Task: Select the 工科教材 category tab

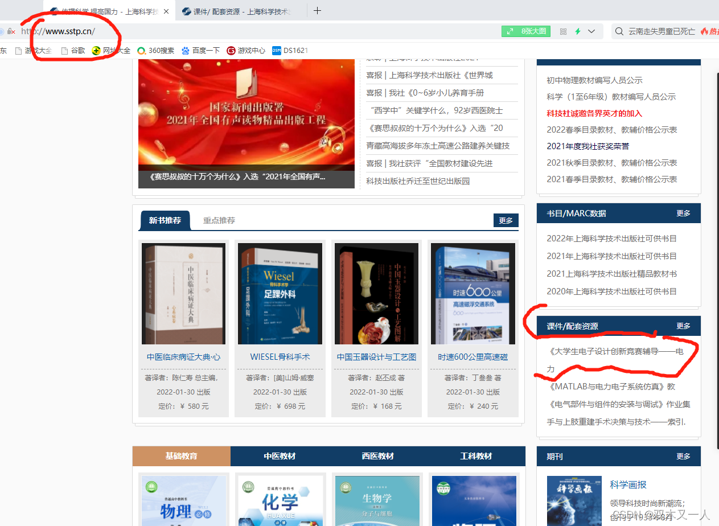Action: point(476,456)
